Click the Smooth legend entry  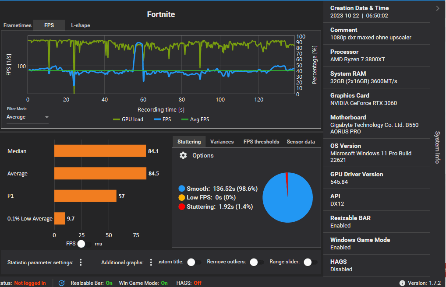[x=218, y=189]
